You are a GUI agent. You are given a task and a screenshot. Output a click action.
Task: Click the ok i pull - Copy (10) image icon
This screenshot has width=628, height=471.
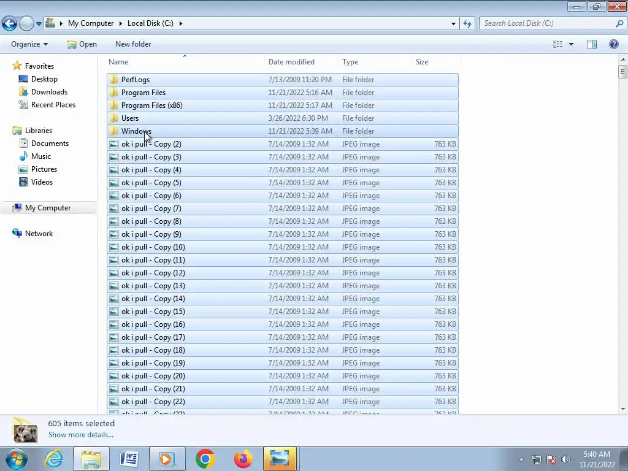tap(114, 247)
